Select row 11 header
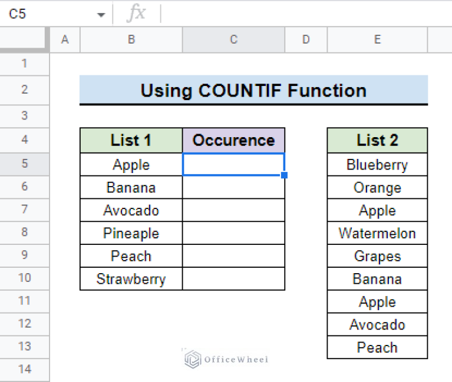This screenshot has height=382, width=452. [25, 301]
